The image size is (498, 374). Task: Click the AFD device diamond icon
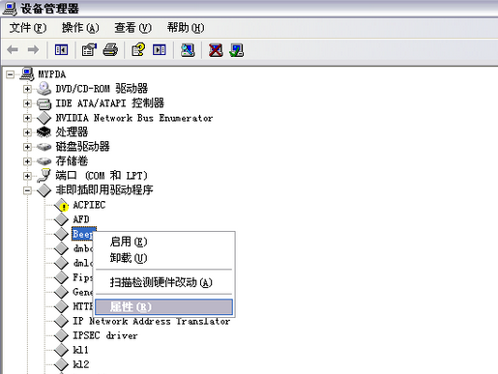[61, 219]
